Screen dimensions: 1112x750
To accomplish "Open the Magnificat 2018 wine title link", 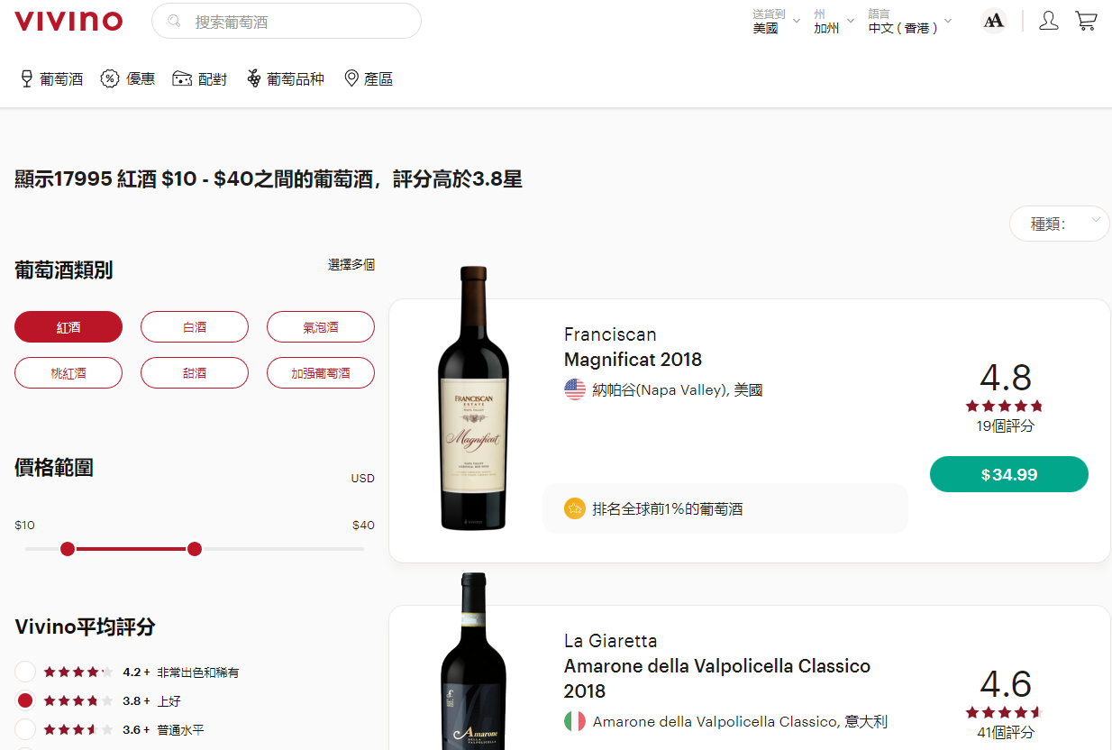I will (x=633, y=360).
